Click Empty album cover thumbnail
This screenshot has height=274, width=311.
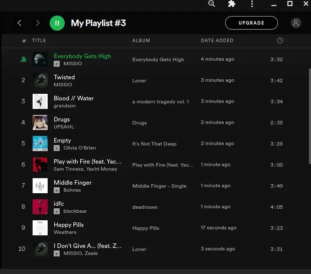[40, 144]
